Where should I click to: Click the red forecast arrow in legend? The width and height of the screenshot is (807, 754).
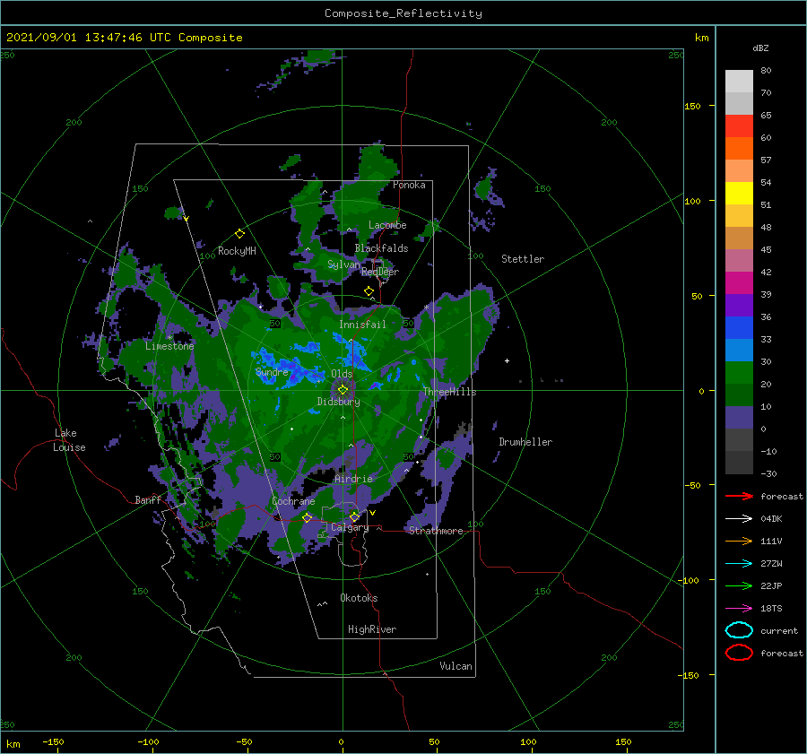tap(739, 496)
